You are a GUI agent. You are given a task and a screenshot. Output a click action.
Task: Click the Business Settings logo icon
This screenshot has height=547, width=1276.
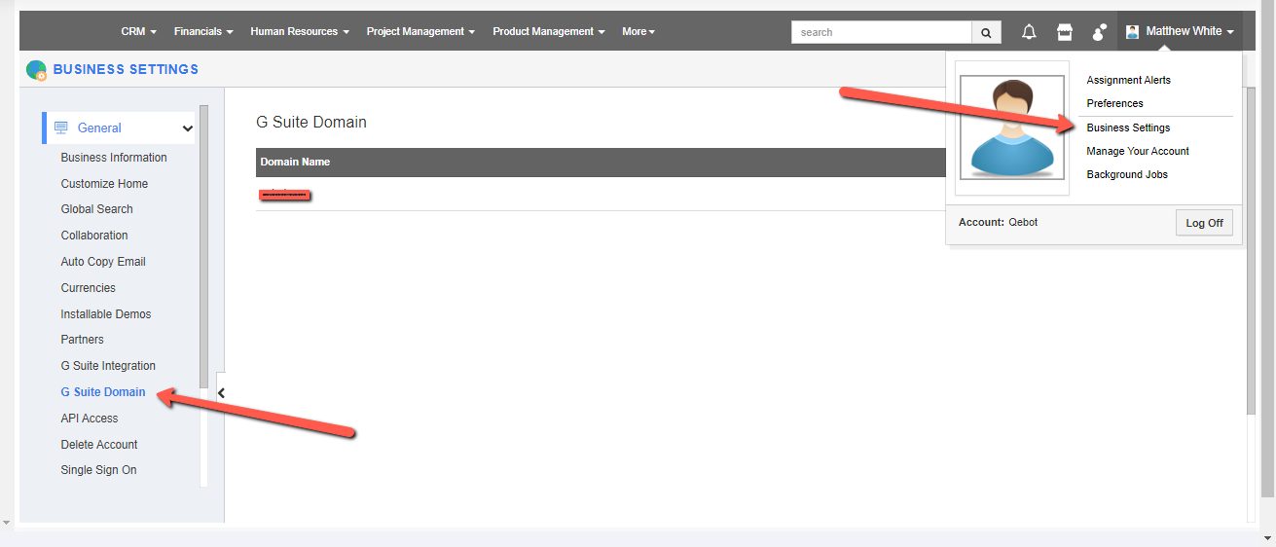[36, 70]
